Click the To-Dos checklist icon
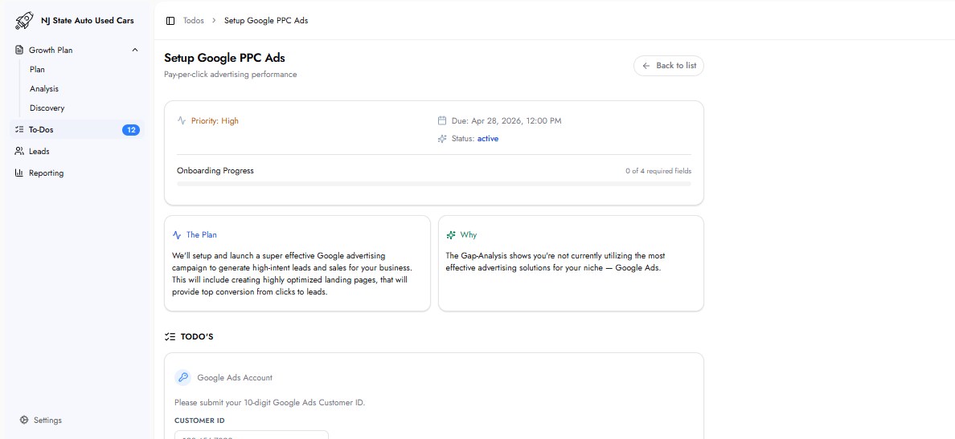This screenshot has height=439, width=955. point(19,129)
